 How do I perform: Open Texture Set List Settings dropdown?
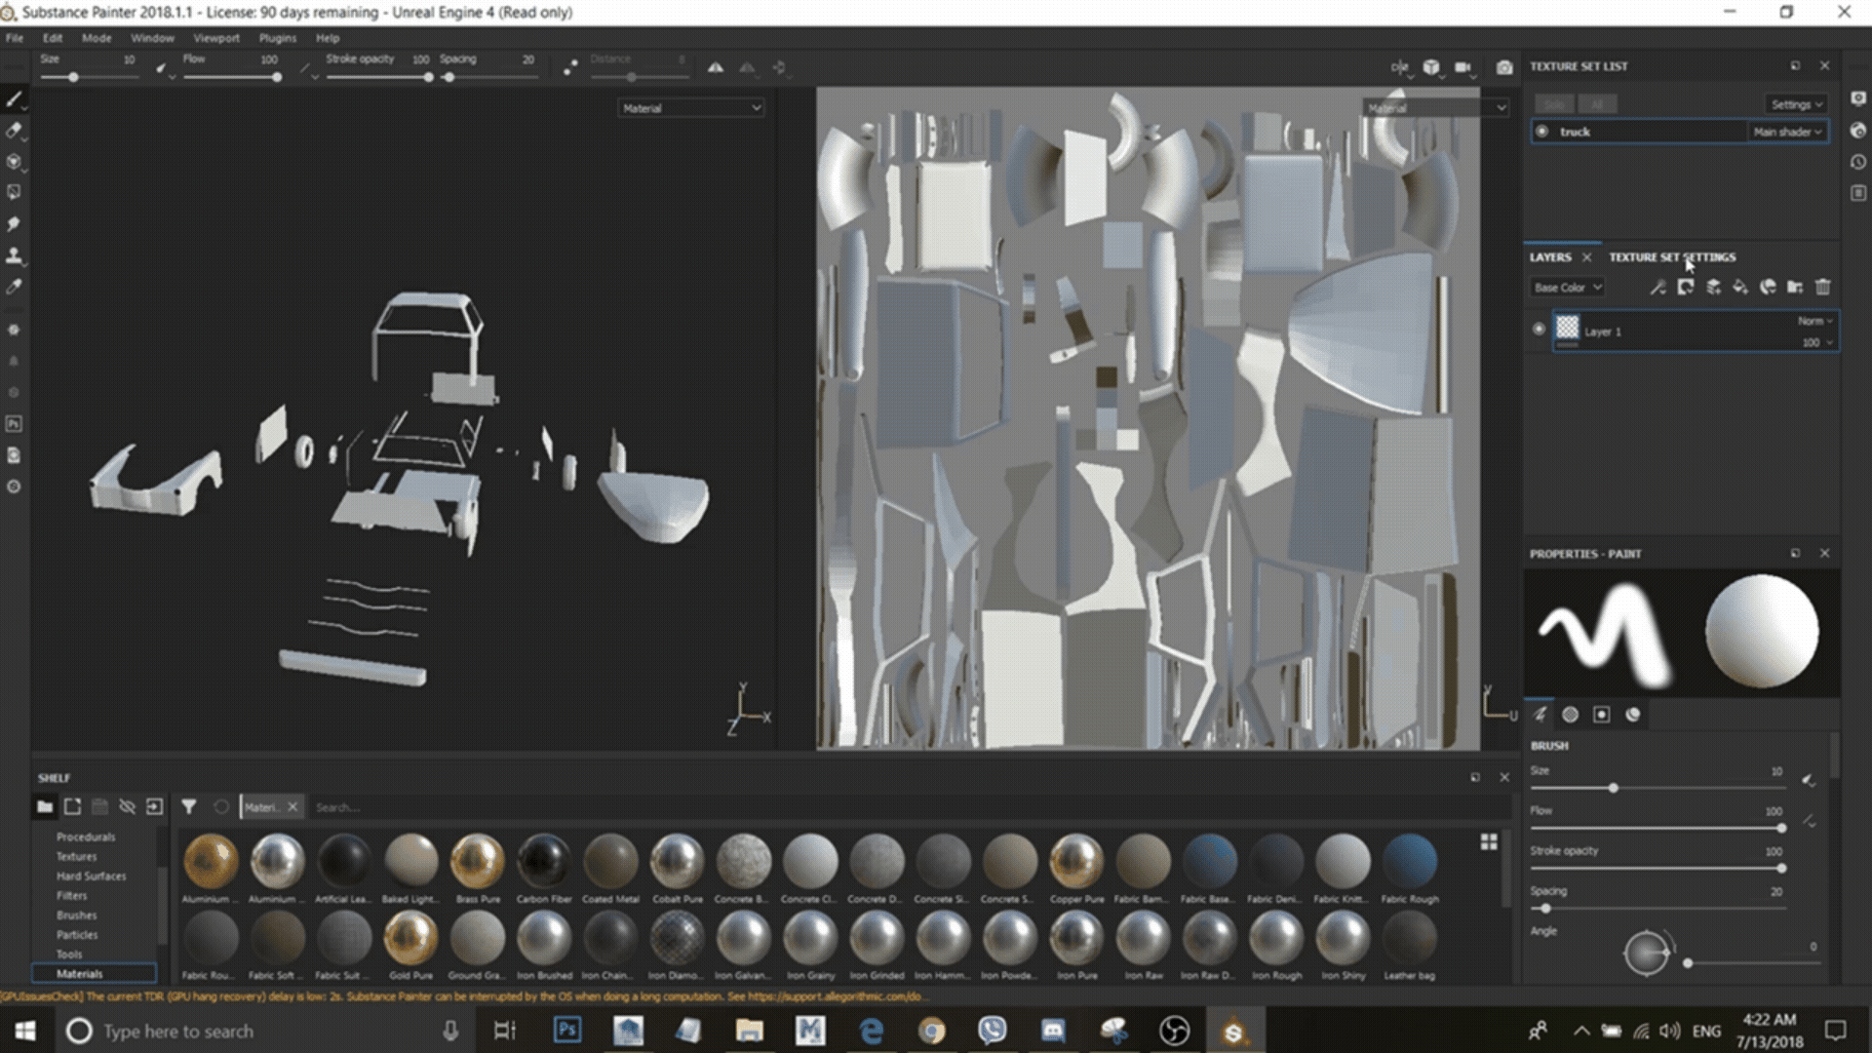(x=1796, y=104)
